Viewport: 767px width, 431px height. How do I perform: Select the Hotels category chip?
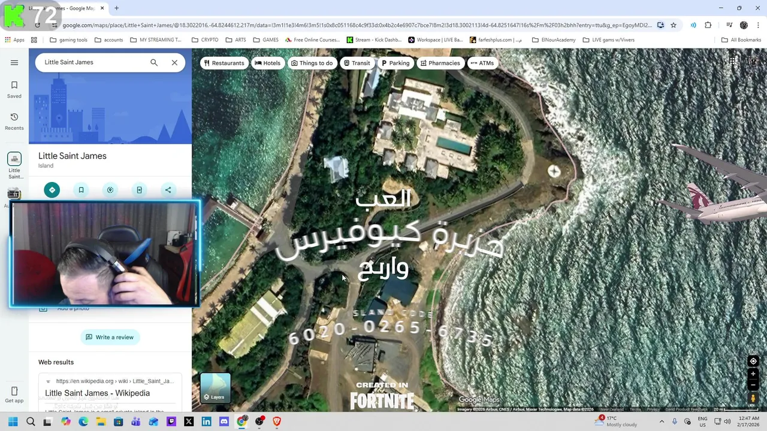[x=267, y=63]
